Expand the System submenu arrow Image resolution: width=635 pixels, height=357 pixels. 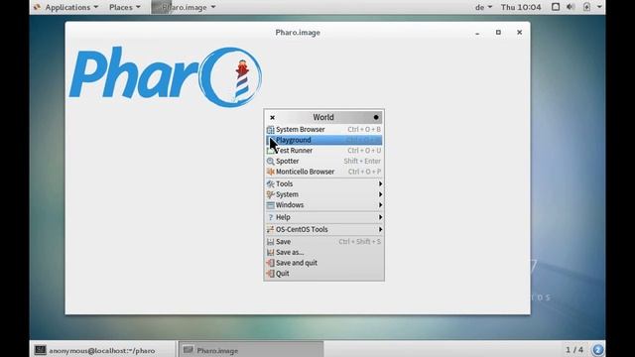click(380, 194)
